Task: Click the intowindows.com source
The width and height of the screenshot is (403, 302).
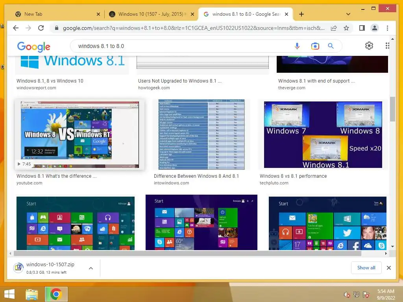Action: pyautogui.click(x=172, y=183)
